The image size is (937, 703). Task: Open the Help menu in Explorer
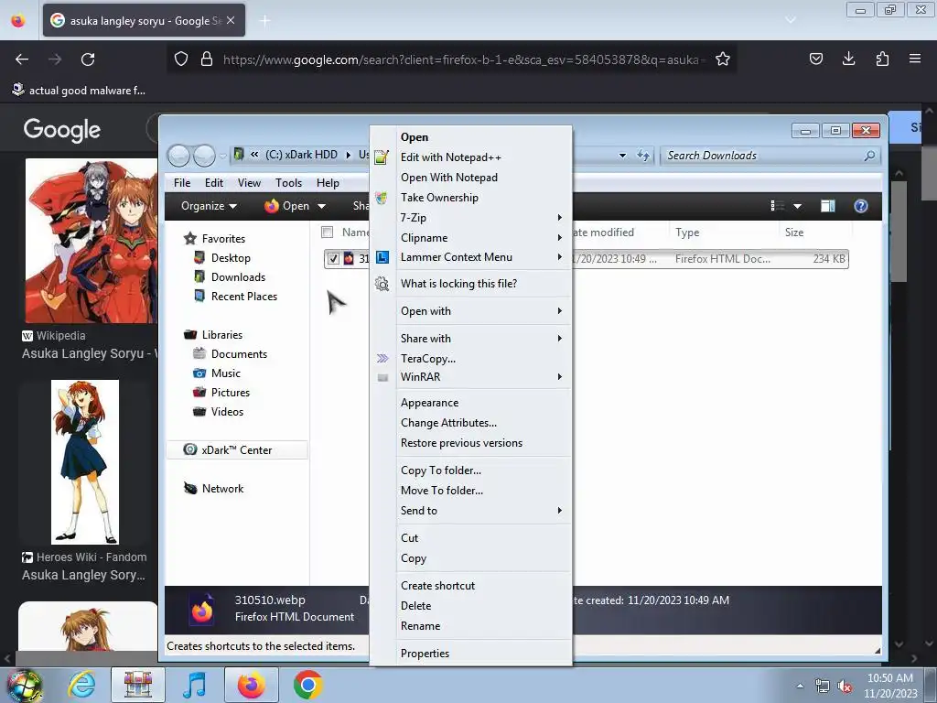point(328,183)
